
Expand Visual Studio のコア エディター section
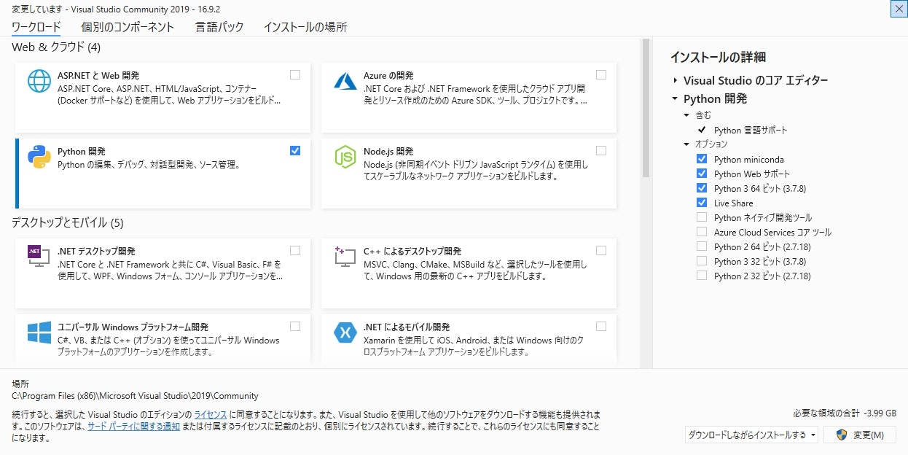click(676, 80)
